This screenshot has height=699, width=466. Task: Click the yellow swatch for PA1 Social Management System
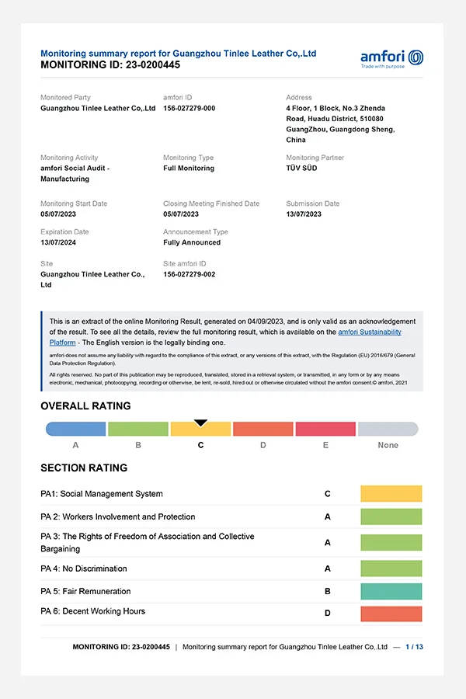click(391, 494)
